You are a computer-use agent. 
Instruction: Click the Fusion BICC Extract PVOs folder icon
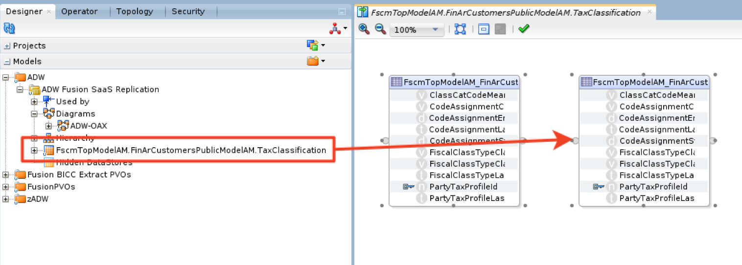point(20,175)
